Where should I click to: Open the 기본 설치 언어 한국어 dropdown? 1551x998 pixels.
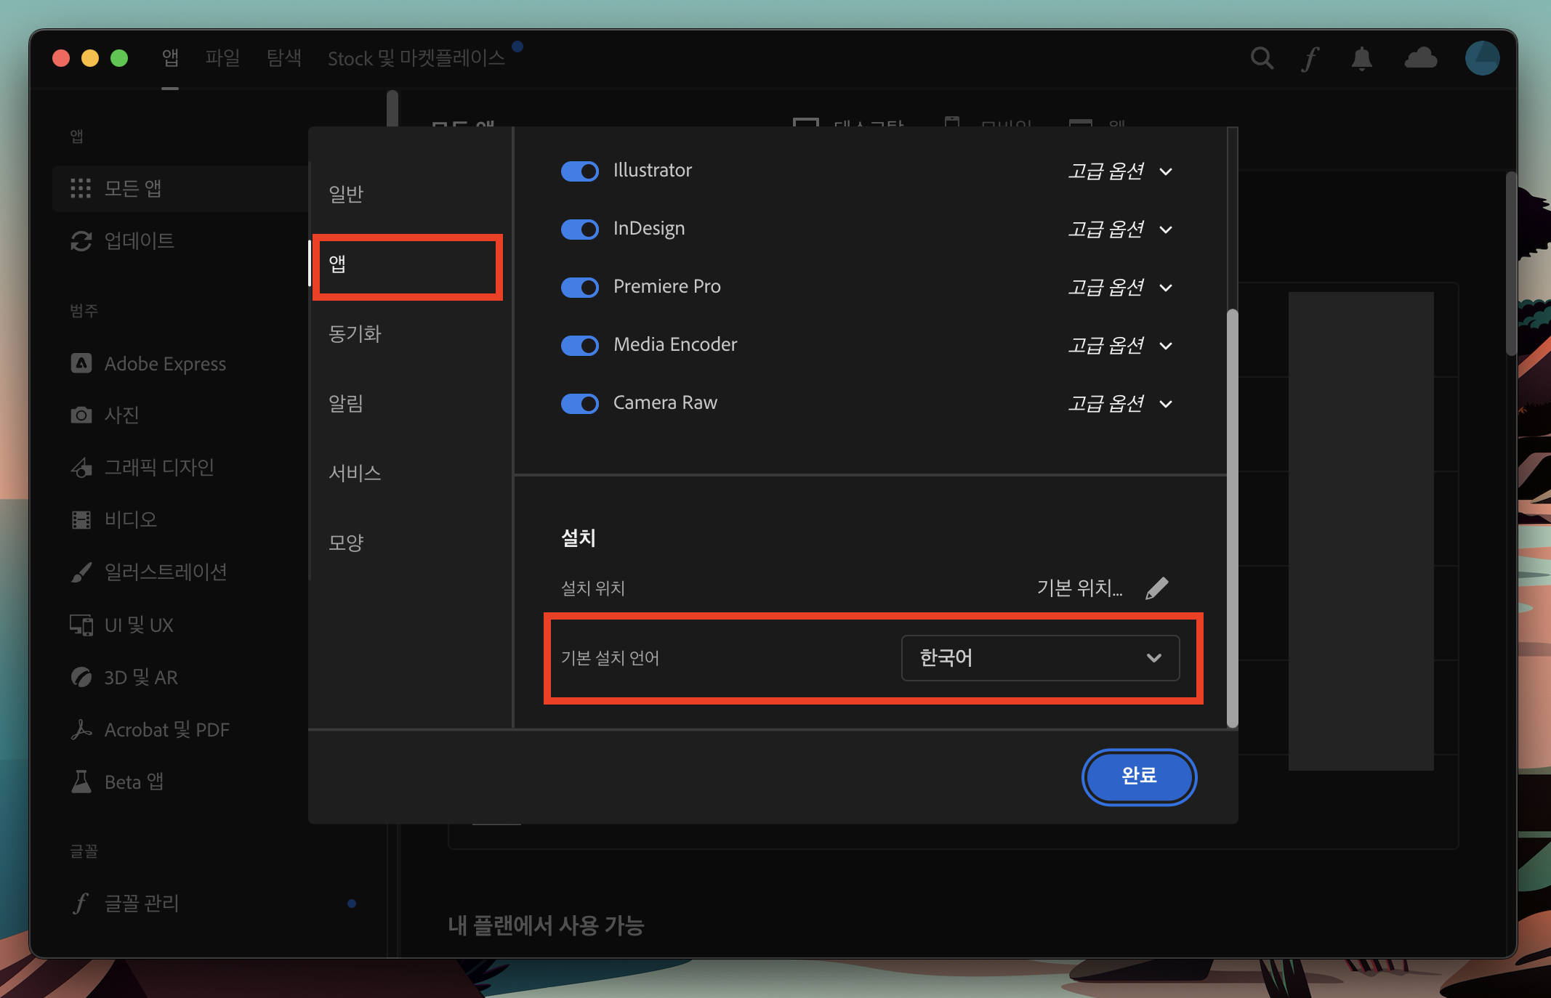(x=1039, y=658)
